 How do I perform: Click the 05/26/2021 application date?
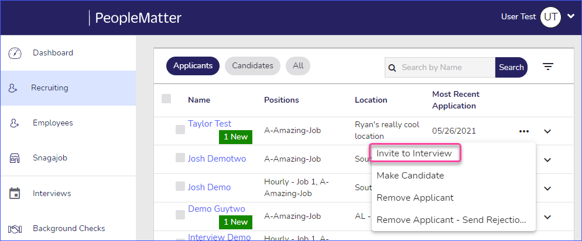coord(454,131)
